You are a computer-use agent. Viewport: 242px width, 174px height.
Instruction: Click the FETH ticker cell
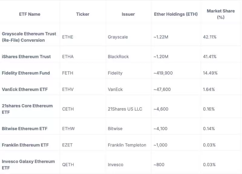pyautogui.click(x=67, y=73)
